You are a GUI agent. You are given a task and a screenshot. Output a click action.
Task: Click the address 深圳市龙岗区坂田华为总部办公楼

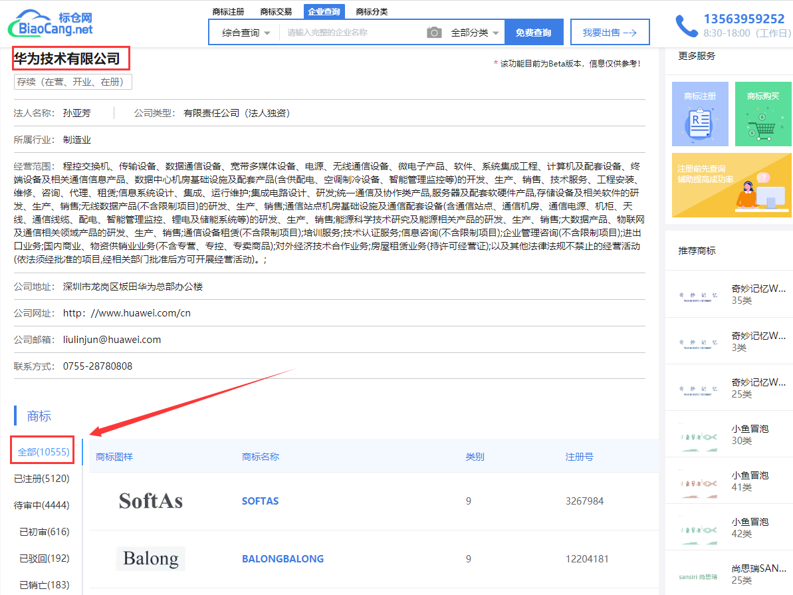tap(133, 287)
